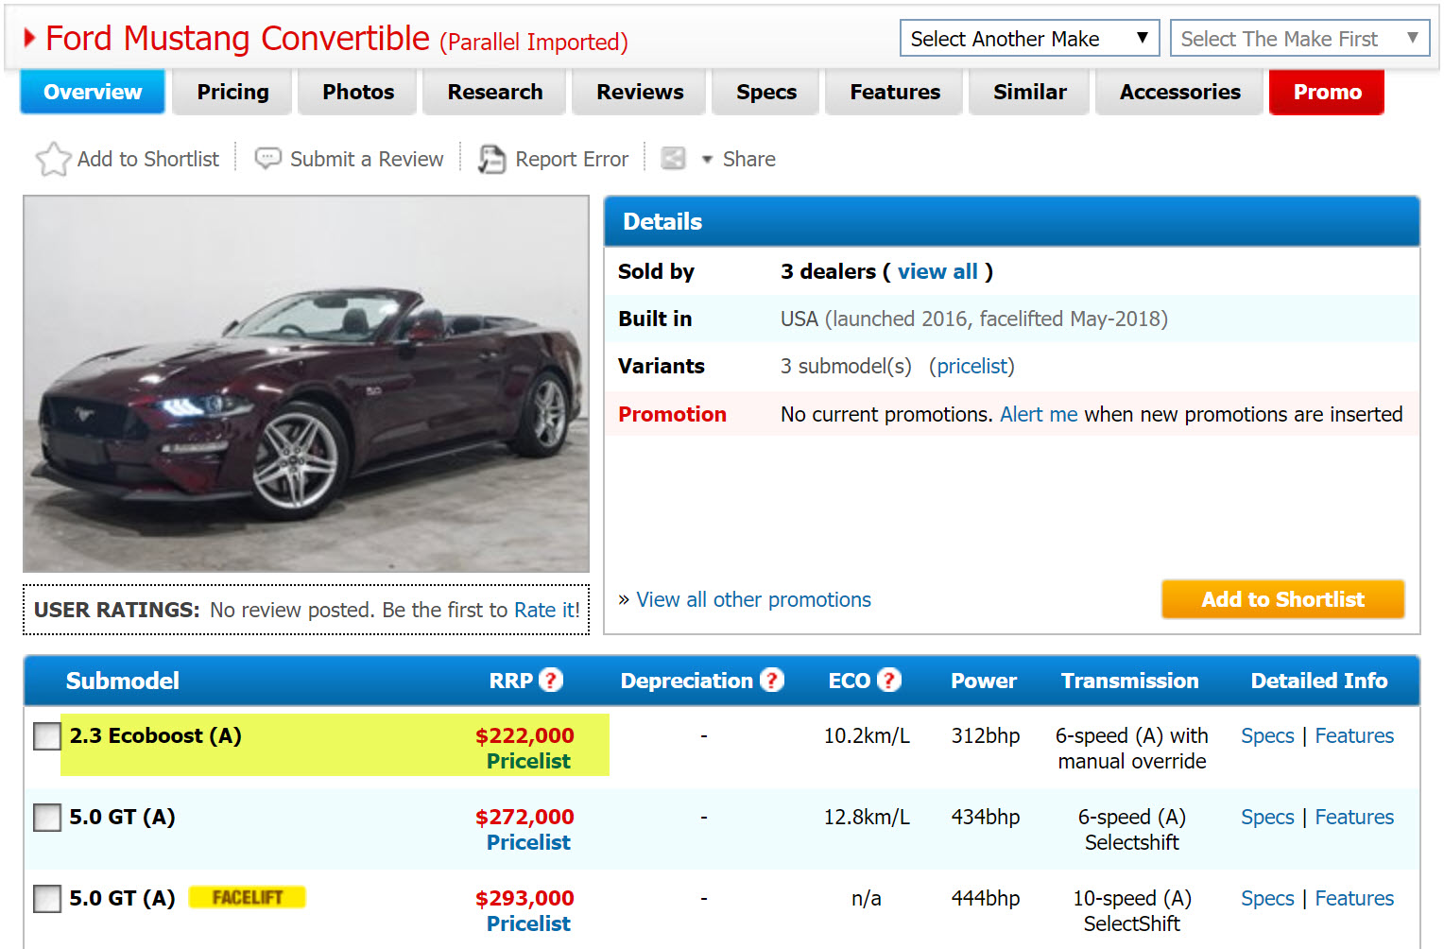Click the view all dealers link

pos(937,271)
